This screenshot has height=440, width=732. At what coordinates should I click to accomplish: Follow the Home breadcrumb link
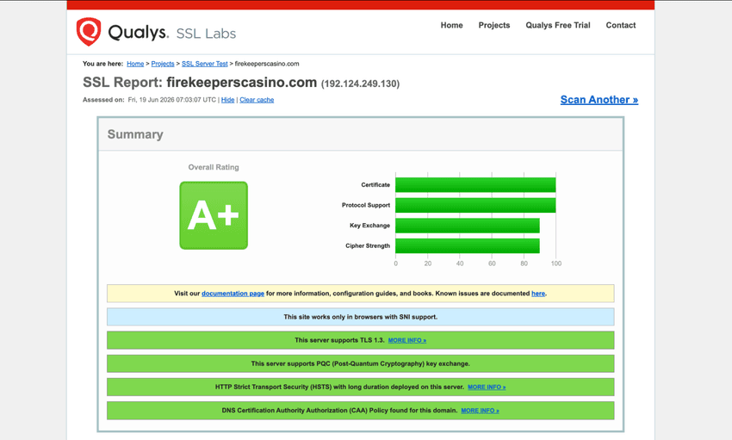click(135, 64)
